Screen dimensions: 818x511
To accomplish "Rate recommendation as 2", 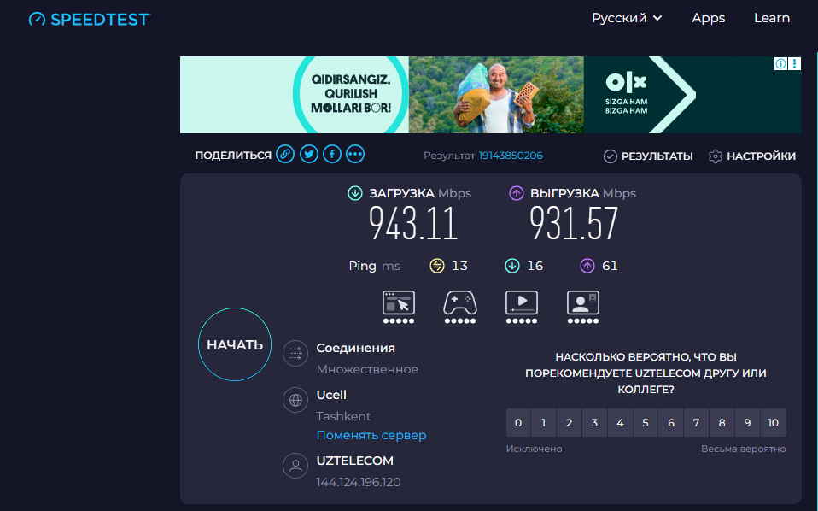I will [570, 423].
